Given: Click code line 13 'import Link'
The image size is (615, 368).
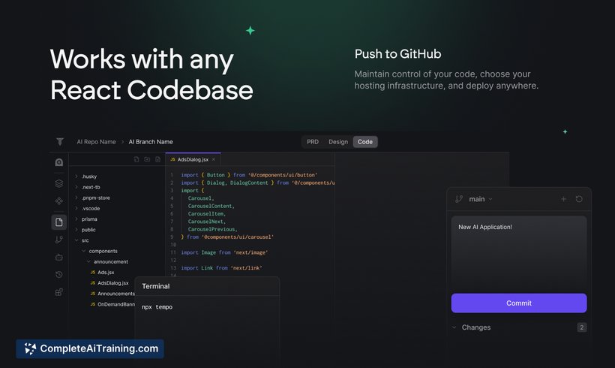Looking at the screenshot, I should [221, 268].
